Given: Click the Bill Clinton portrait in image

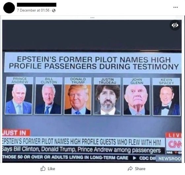Looking at the screenshot, I should 48,99.
